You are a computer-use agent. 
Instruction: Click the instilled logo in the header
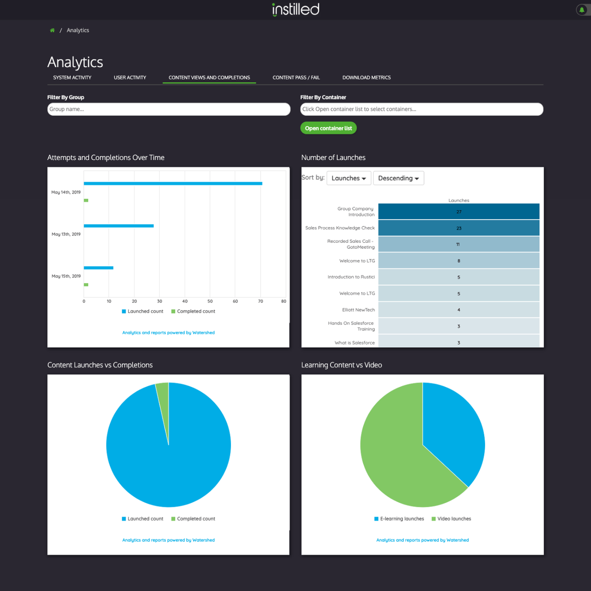tap(295, 9)
